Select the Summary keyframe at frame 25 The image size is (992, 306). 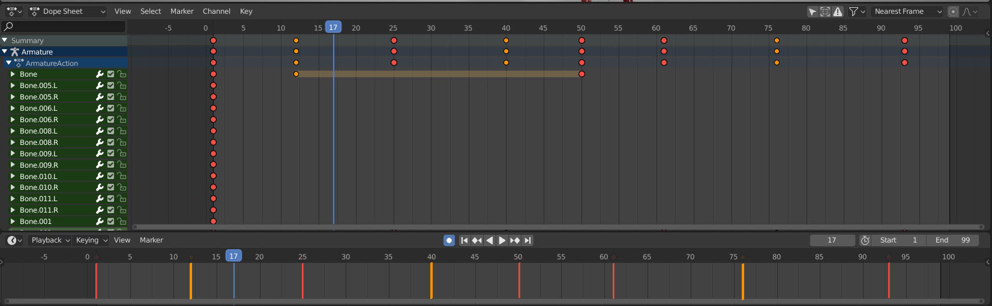[394, 40]
